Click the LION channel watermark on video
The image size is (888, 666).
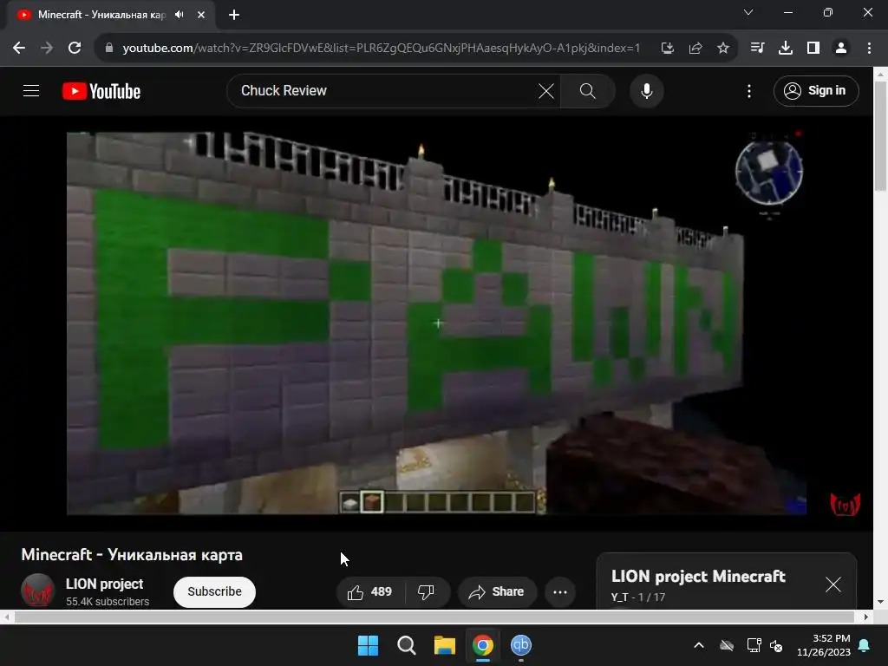[x=845, y=504]
